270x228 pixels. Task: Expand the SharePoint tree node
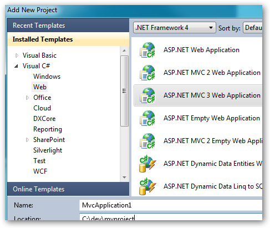(x=27, y=140)
